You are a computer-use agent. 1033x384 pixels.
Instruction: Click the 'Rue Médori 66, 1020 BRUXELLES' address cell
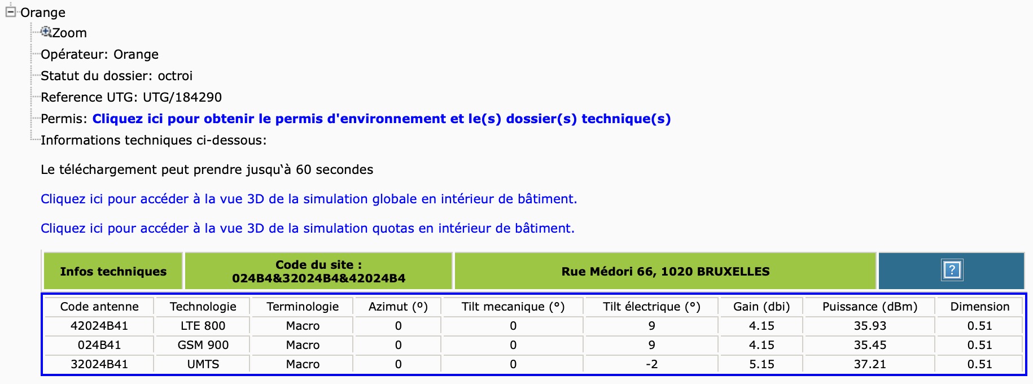666,271
